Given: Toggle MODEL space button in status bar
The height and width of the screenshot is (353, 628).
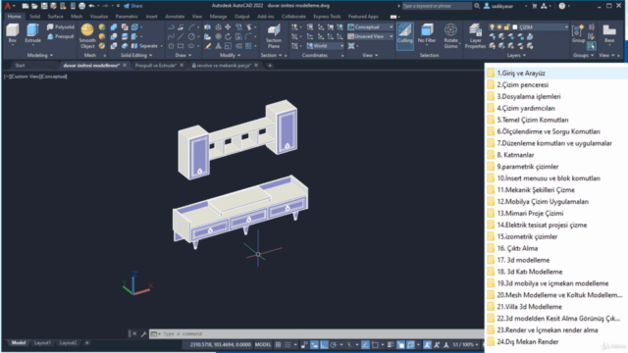Looking at the screenshot, I should [263, 344].
